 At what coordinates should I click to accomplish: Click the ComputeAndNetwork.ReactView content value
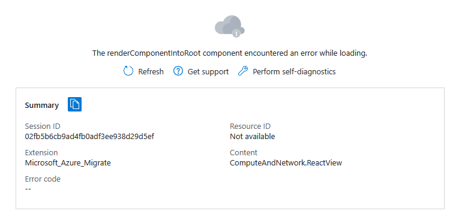click(x=286, y=163)
